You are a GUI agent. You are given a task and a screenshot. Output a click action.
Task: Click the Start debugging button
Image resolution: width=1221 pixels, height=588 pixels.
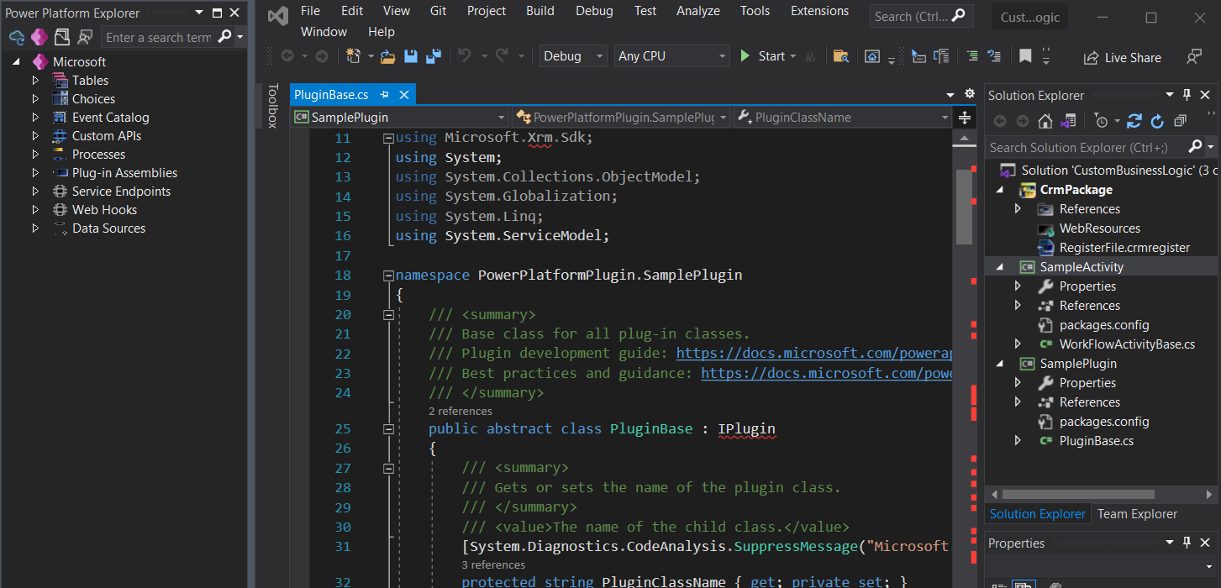tap(763, 56)
